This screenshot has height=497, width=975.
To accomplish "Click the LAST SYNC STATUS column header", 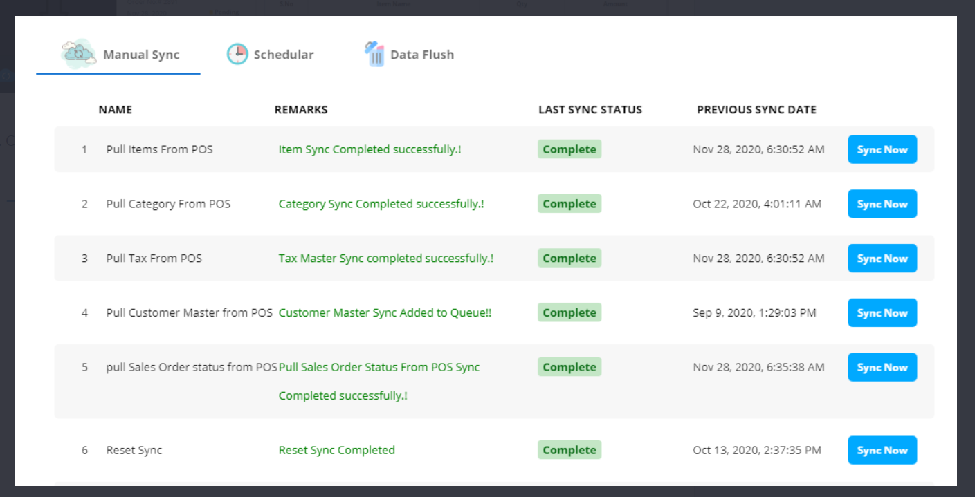I will pyautogui.click(x=590, y=109).
